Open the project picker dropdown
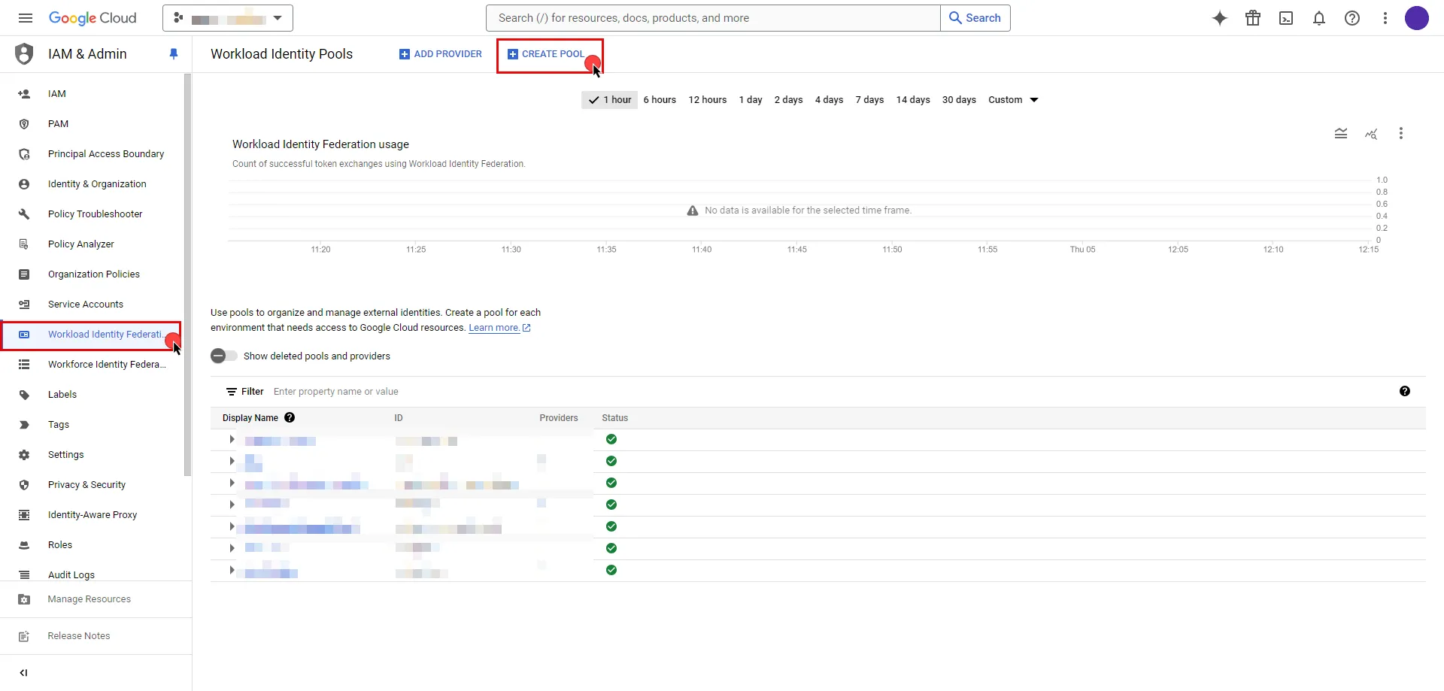 click(227, 18)
